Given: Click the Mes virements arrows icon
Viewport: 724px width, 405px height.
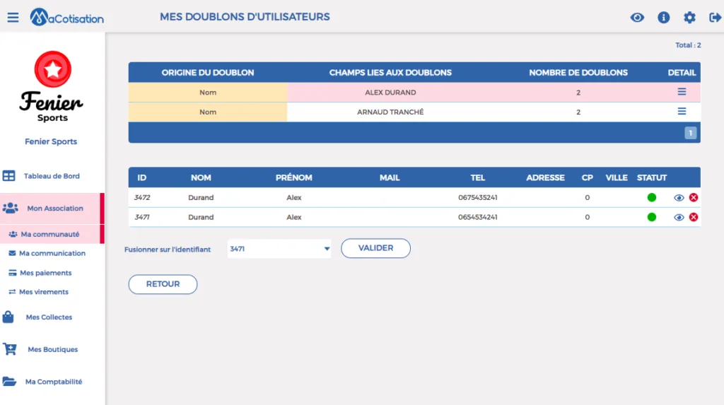Looking at the screenshot, I should coord(12,292).
